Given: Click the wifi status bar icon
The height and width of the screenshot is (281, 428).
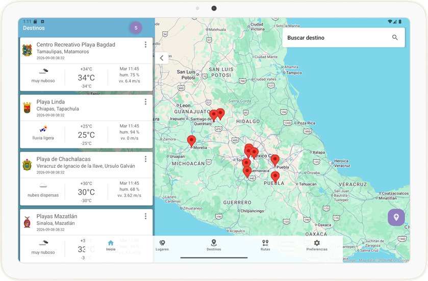Looking at the screenshot, I should point(390,21).
